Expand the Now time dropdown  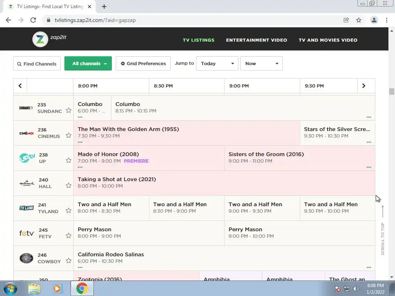(262, 64)
